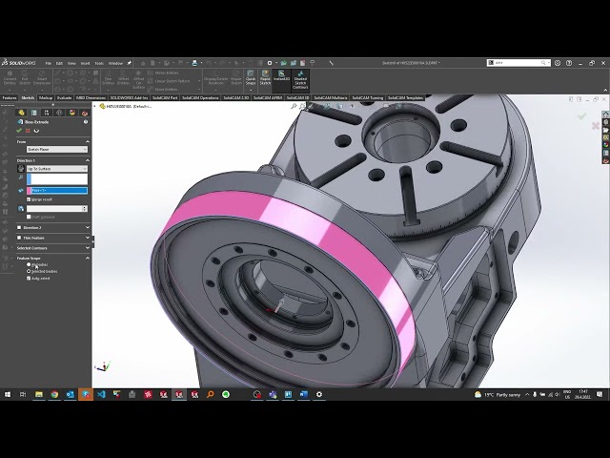Open Boss-Extrude help question mark
Screen dimensions: 610x458
pos(86,122)
